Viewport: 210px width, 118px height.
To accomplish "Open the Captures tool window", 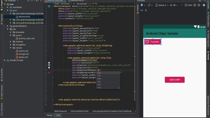I will click(2, 19).
